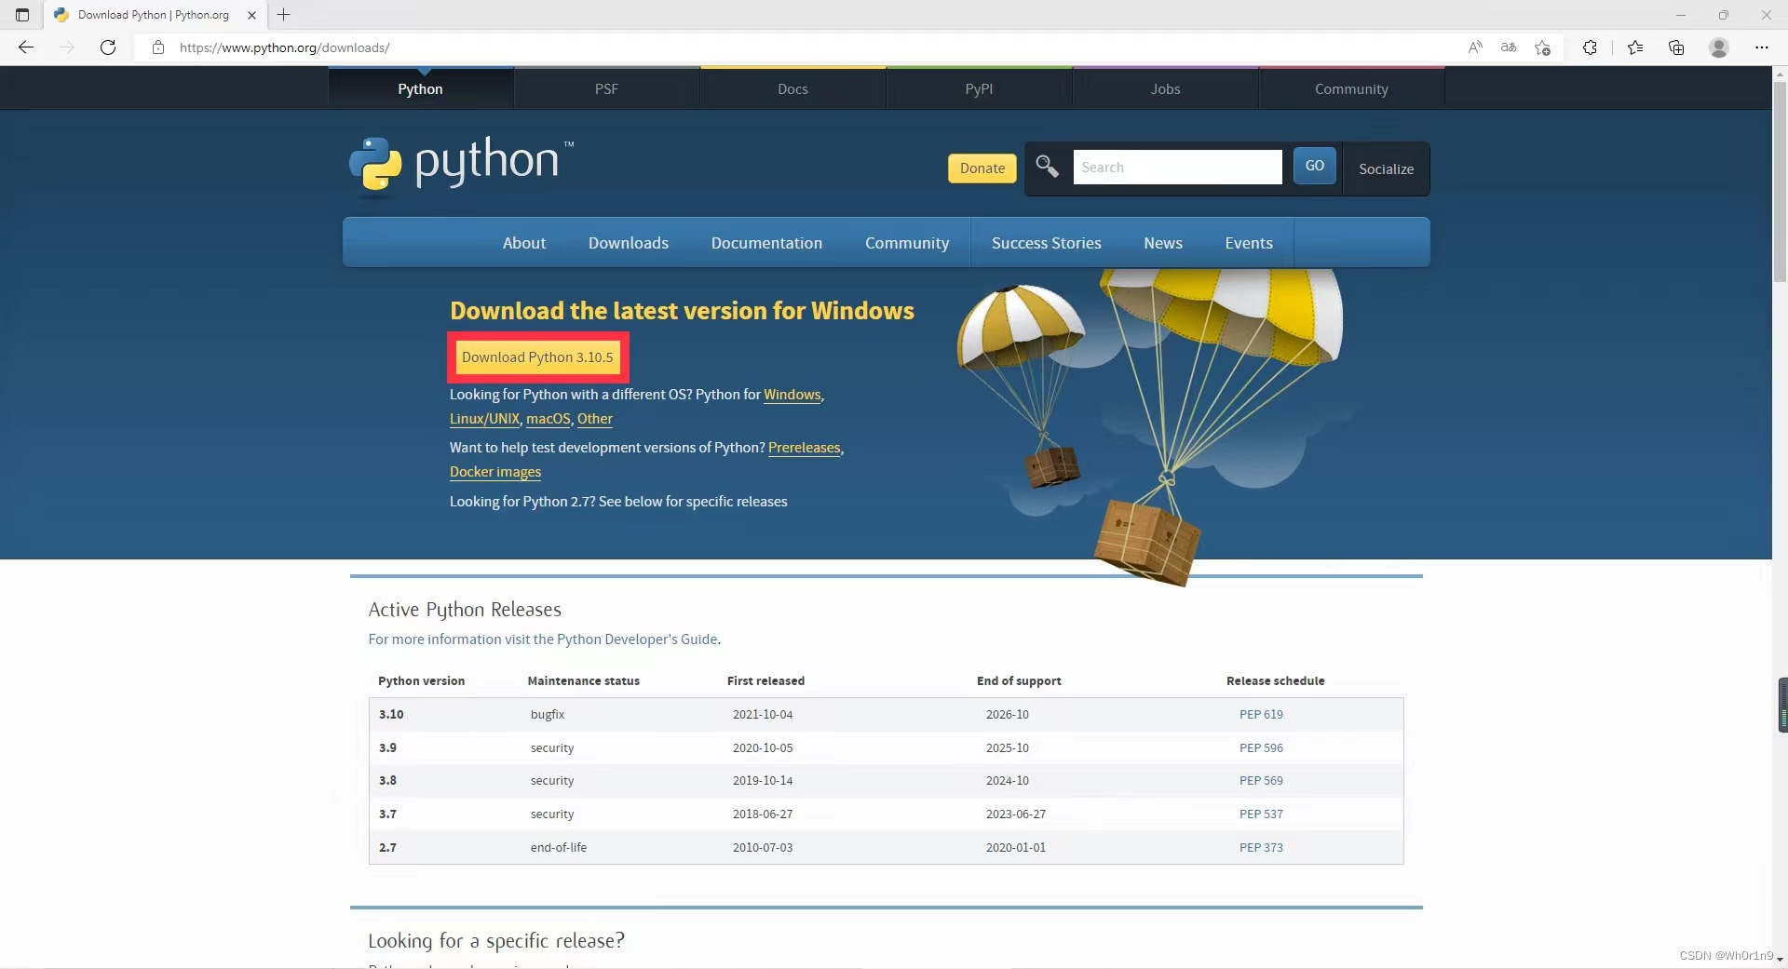Screen dimensions: 1788x969
Task: Click the translate page icon
Action: [1509, 47]
